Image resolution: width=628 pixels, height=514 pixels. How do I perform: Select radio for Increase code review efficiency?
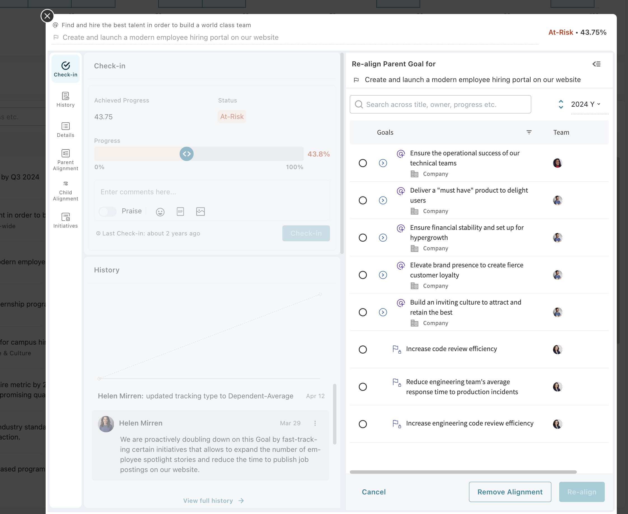(362, 349)
